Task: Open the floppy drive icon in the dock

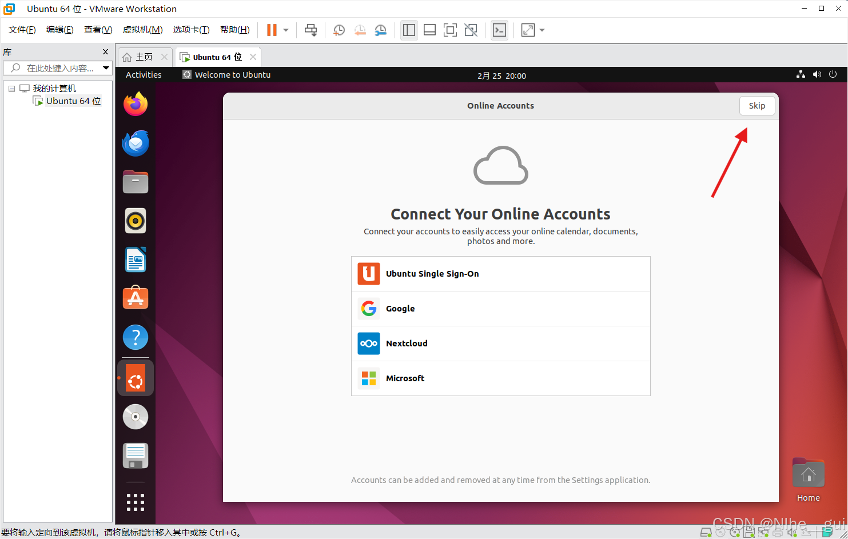Action: point(136,456)
